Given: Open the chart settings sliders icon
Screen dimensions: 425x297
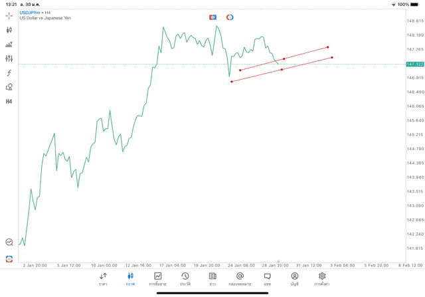Looking at the screenshot, I should (9, 58).
